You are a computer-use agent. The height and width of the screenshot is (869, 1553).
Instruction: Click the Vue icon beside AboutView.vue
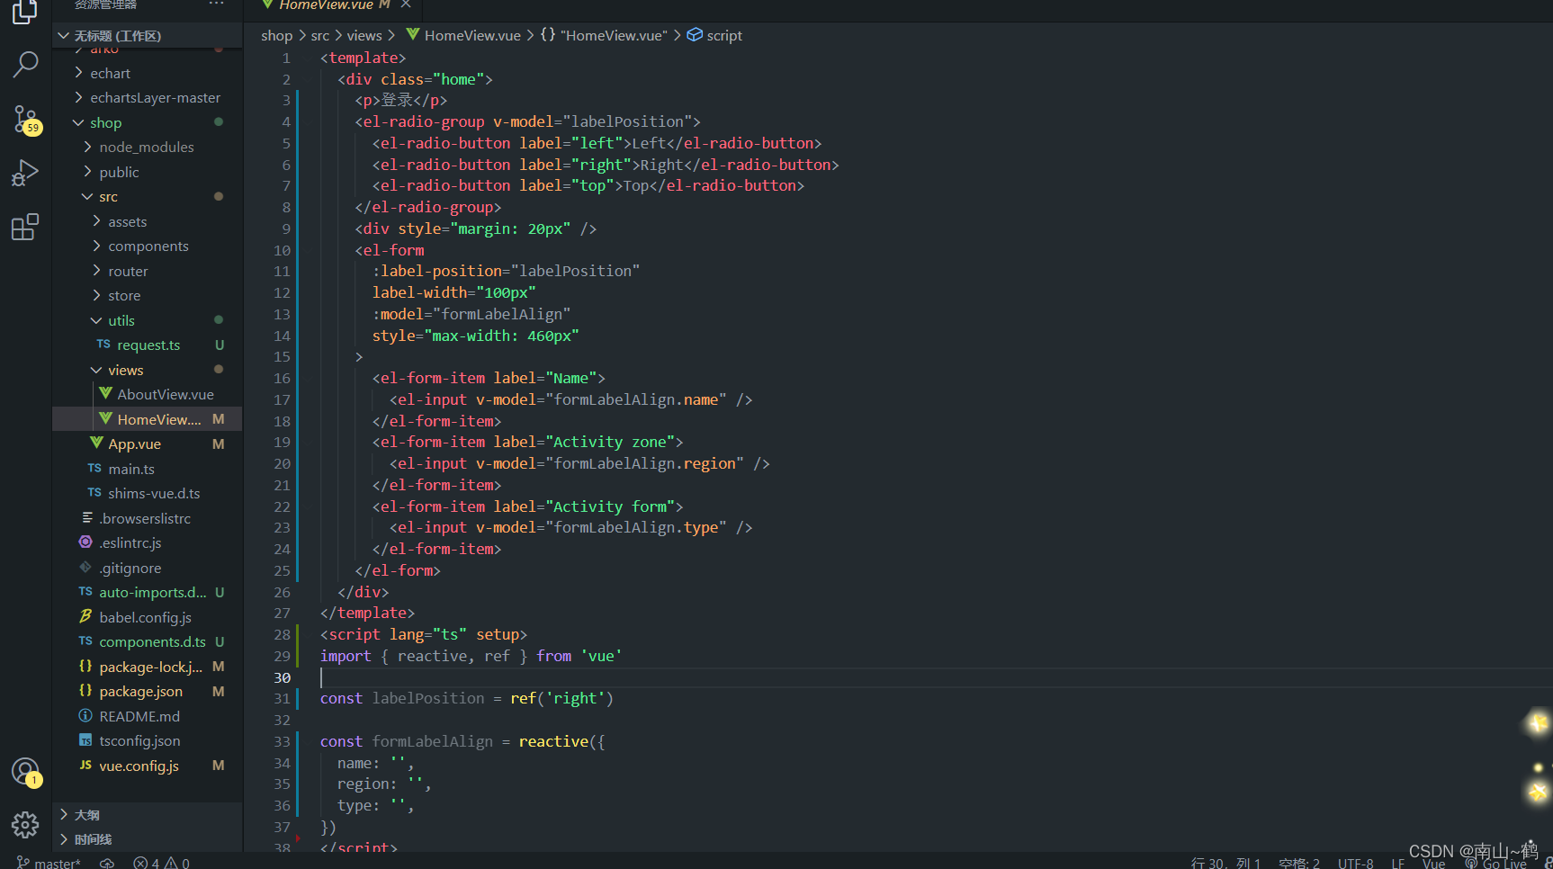click(106, 394)
